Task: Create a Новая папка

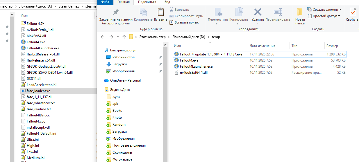Action: 300,17
